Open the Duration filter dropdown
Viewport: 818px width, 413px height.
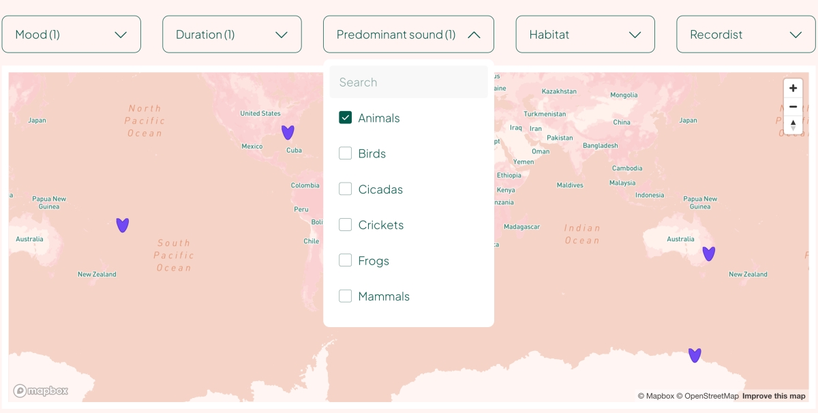coord(232,35)
